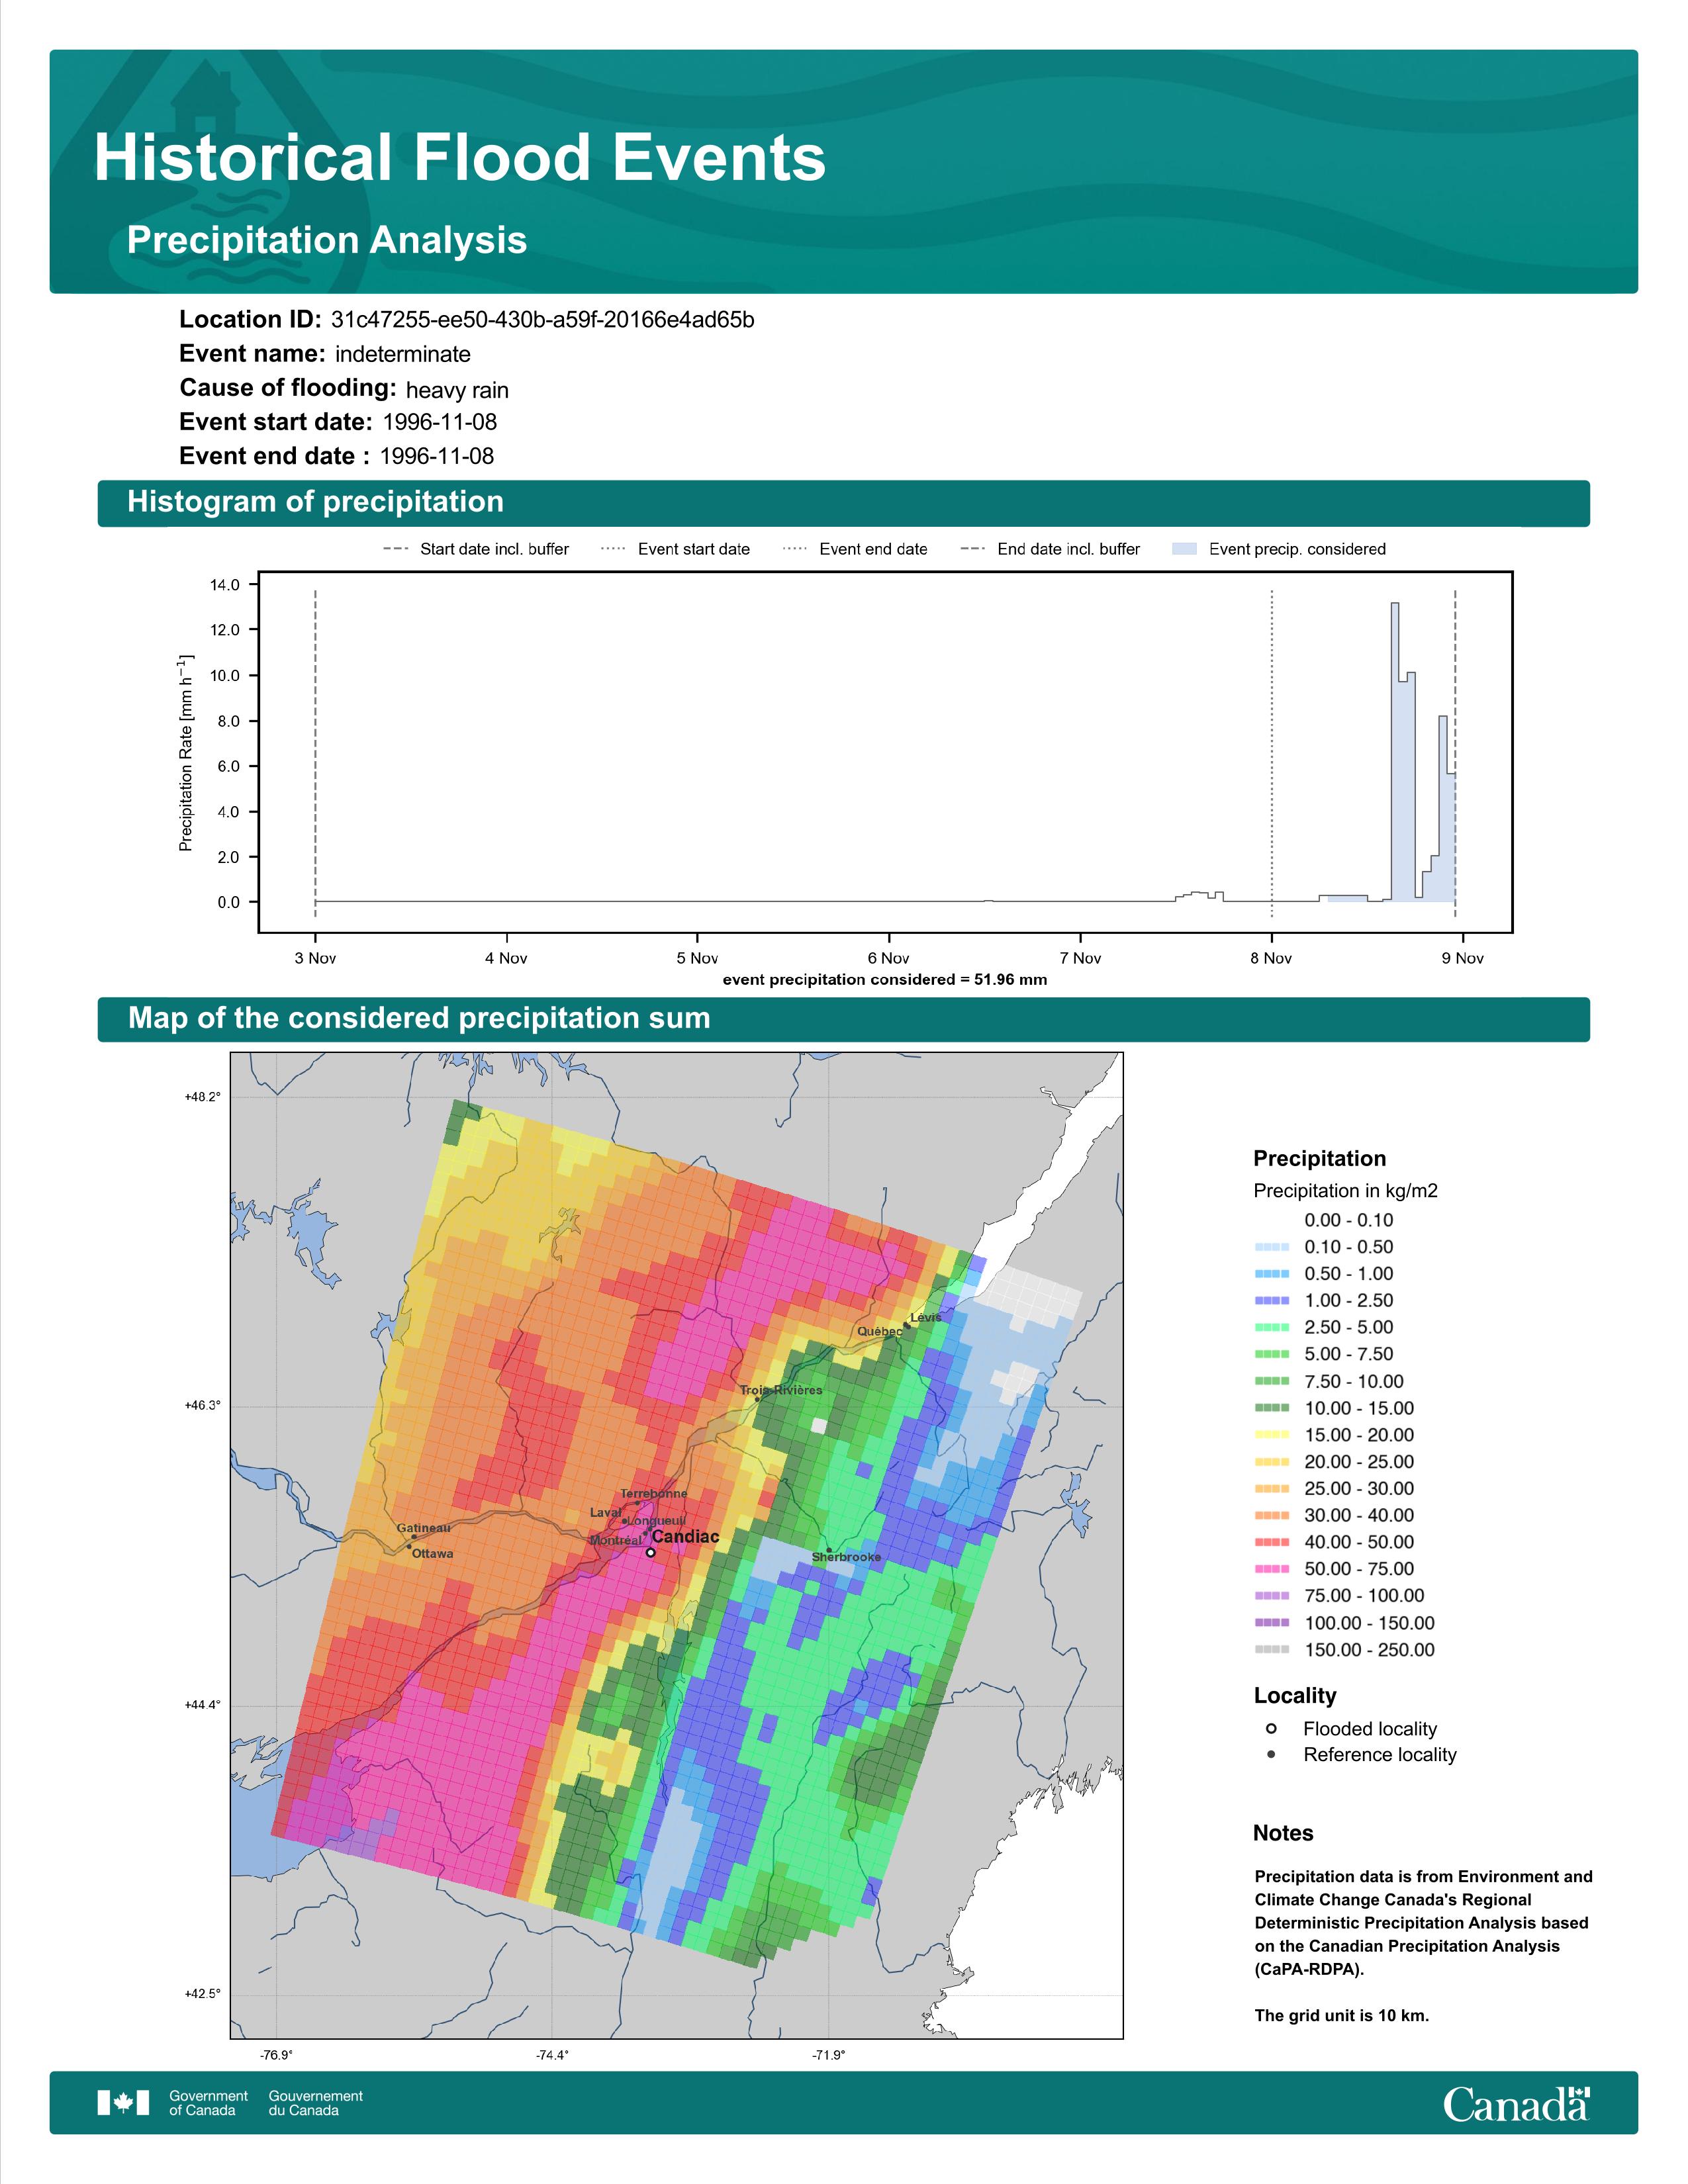Click the 9 Nov x-axis label

coord(1463,958)
